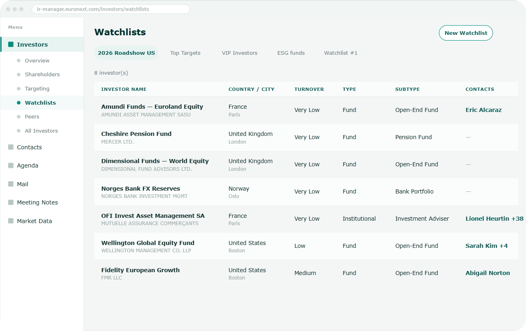526x331 pixels.
Task: Click 'Low' turnover in Wellington row
Action: click(300, 246)
